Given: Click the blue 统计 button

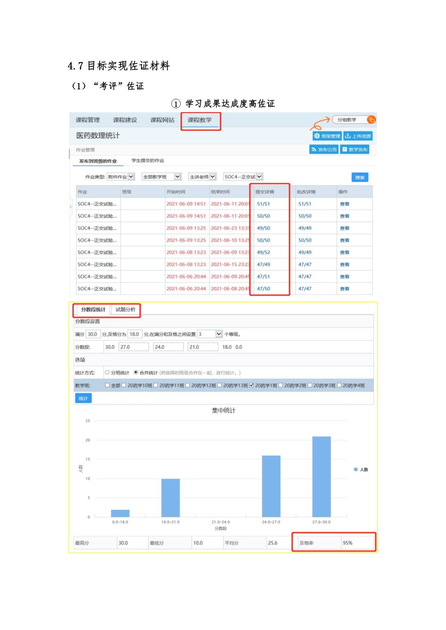Looking at the screenshot, I should point(83,398).
